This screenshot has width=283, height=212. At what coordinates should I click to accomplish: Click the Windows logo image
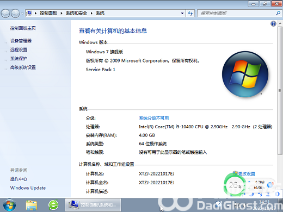pyautogui.click(x=245, y=74)
